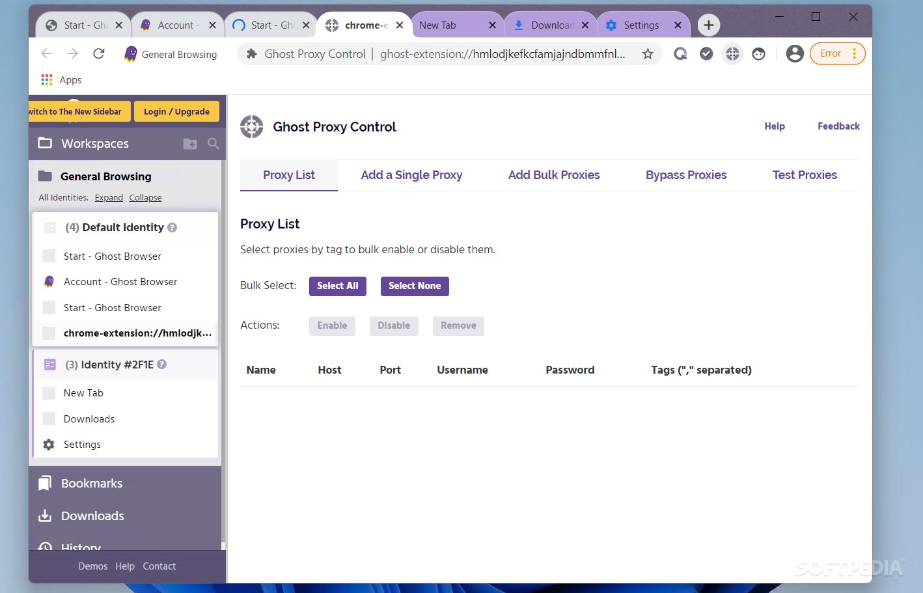923x593 pixels.
Task: Bookmark this page with the star
Action: click(647, 54)
